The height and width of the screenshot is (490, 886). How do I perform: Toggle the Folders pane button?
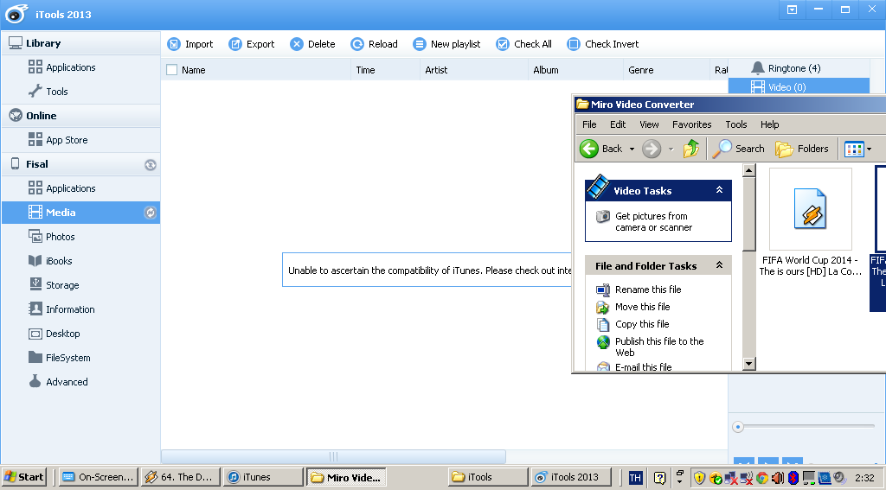801,149
